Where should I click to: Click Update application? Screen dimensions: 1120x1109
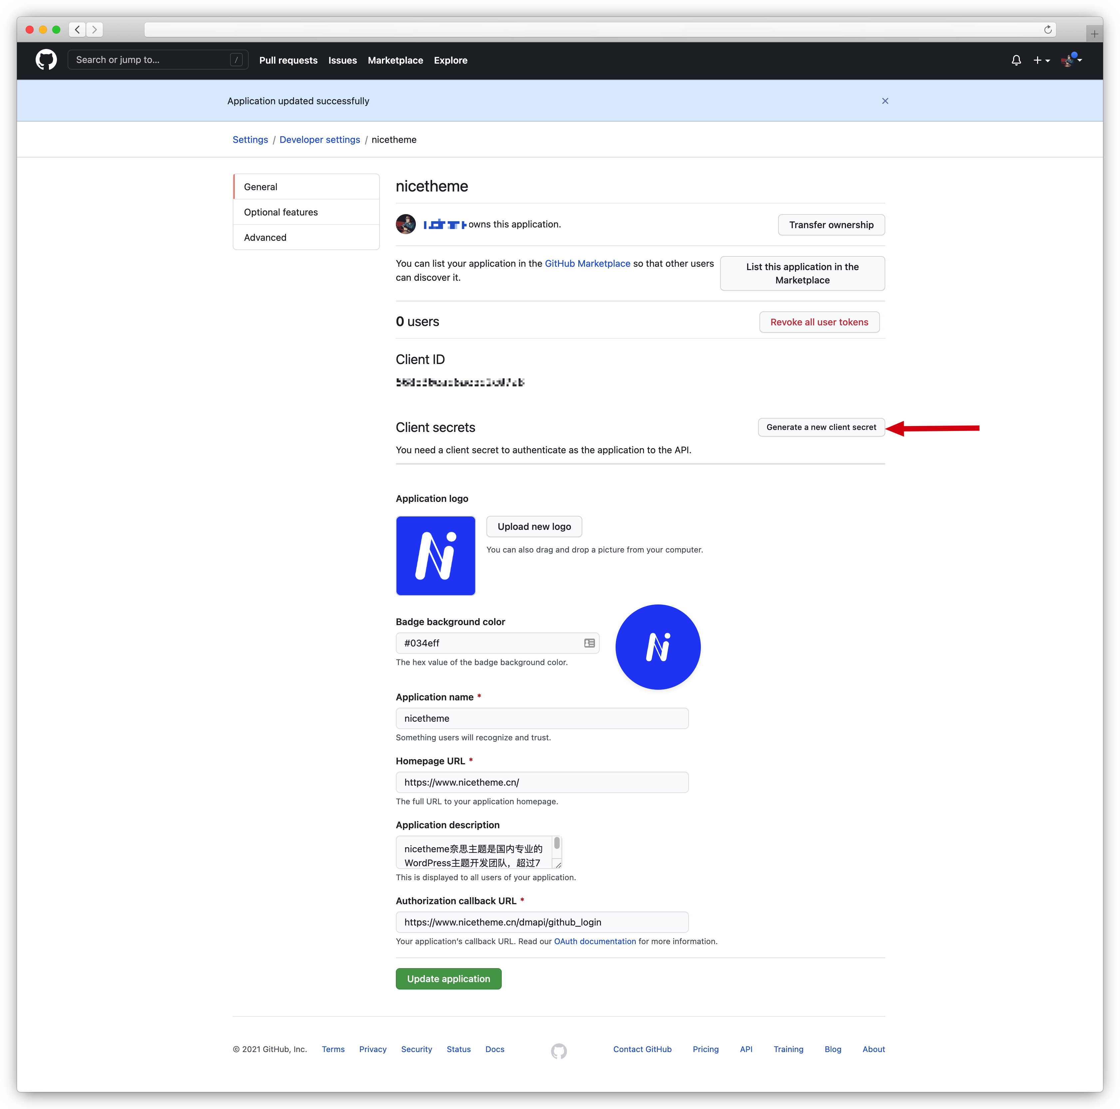click(448, 979)
